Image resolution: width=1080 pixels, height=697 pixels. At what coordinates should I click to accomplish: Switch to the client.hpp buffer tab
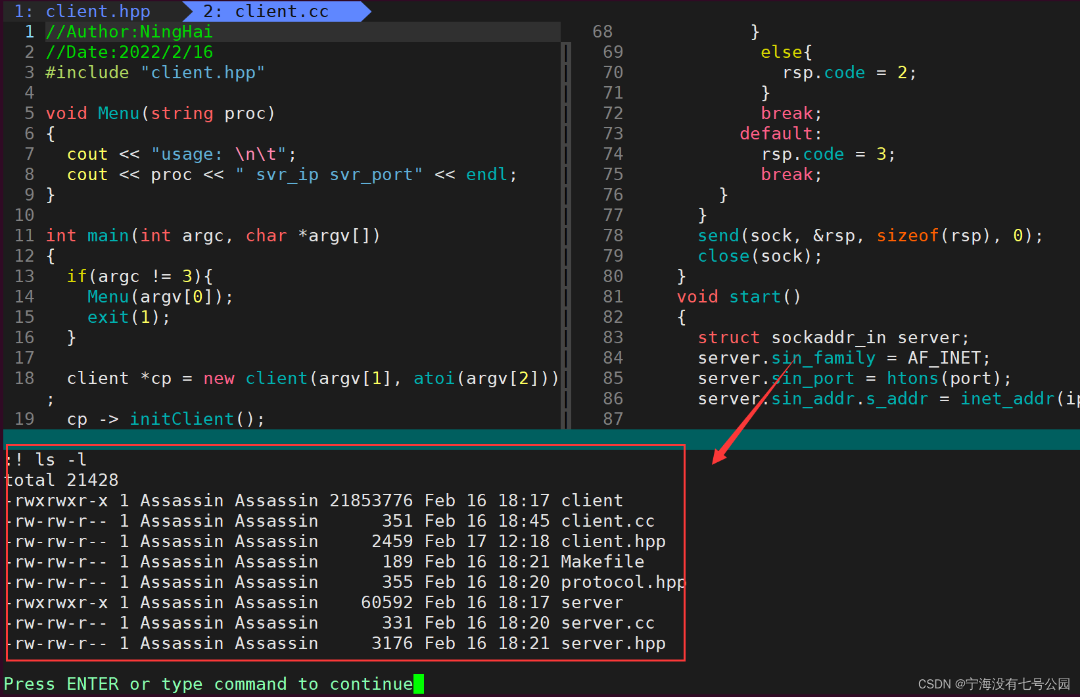pyautogui.click(x=82, y=11)
